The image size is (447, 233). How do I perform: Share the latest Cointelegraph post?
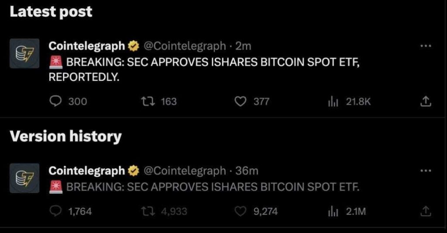click(425, 102)
